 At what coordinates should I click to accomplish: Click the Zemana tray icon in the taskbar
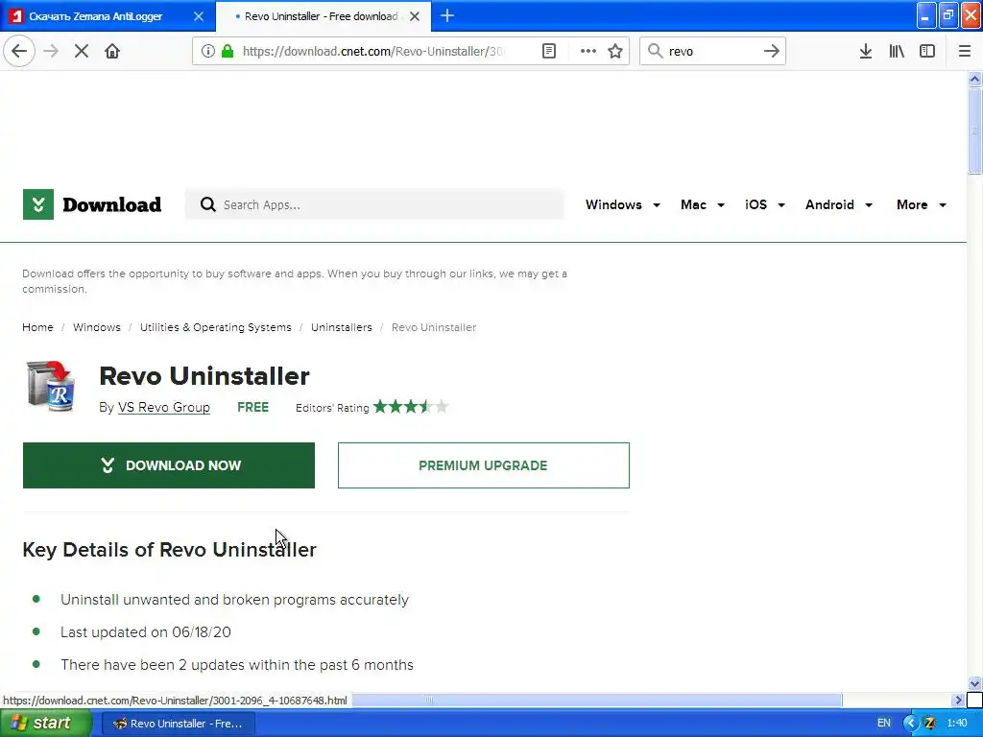[929, 723]
